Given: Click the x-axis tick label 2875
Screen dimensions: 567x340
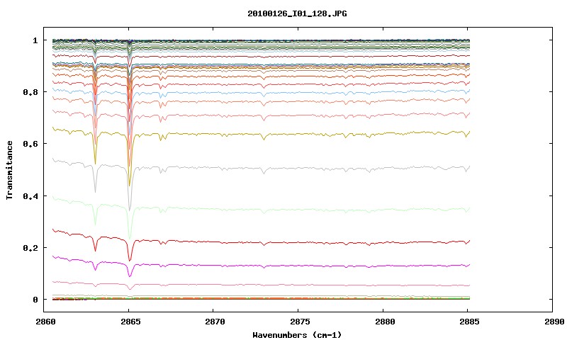Looking at the screenshot, I should [300, 322].
